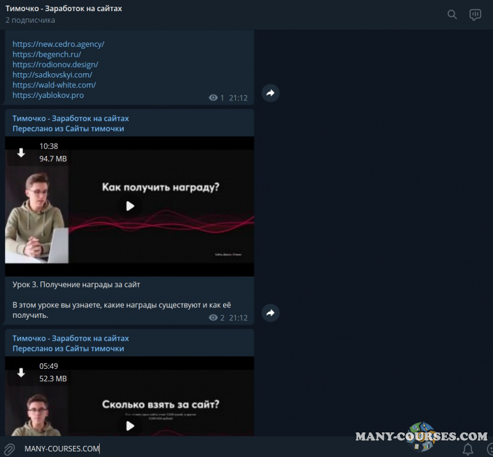Play the "Сколько взять за сайт?" video

(x=129, y=426)
